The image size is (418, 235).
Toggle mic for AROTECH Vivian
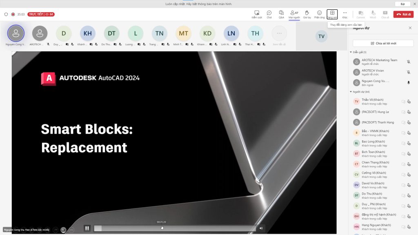408,72
